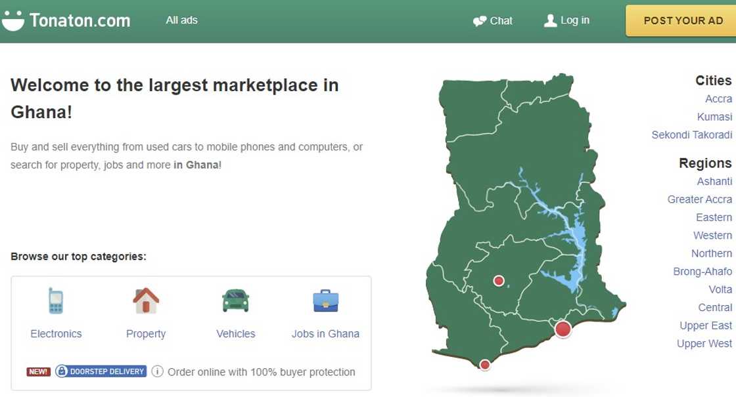
Task: Click the Property house icon
Action: tap(145, 300)
